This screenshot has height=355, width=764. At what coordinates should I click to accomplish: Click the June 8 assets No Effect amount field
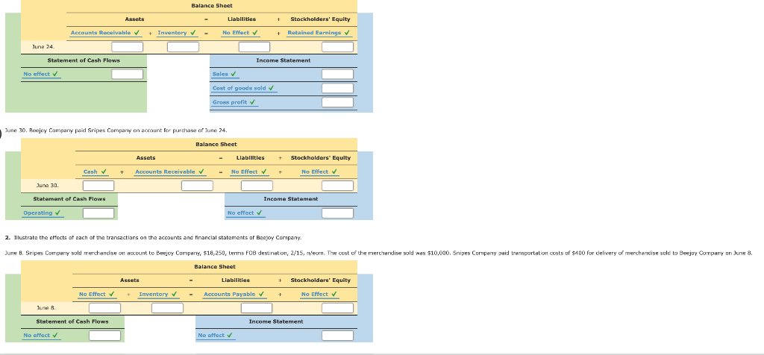(104, 308)
